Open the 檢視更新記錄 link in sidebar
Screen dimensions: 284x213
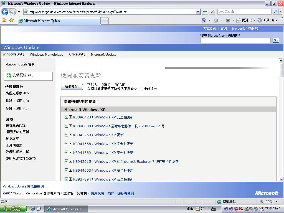click(x=16, y=125)
